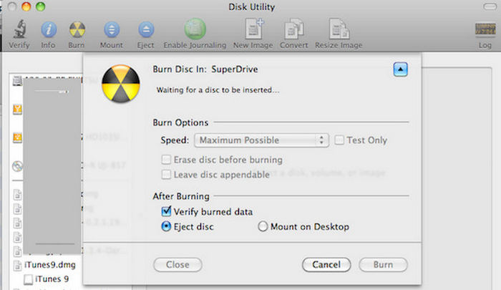Viewport: 501px width, 290px height.
Task: Click the Verify microscope icon in toolbar
Action: [x=20, y=29]
